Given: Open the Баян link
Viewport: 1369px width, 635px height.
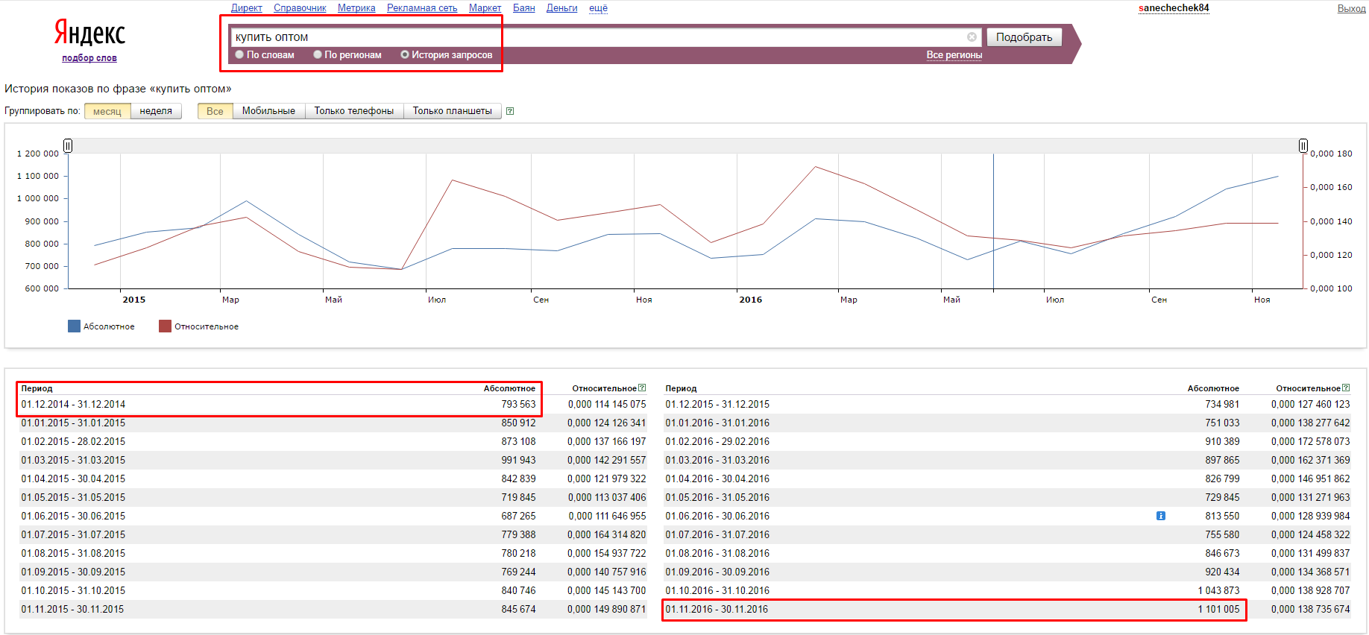Looking at the screenshot, I should click(524, 8).
